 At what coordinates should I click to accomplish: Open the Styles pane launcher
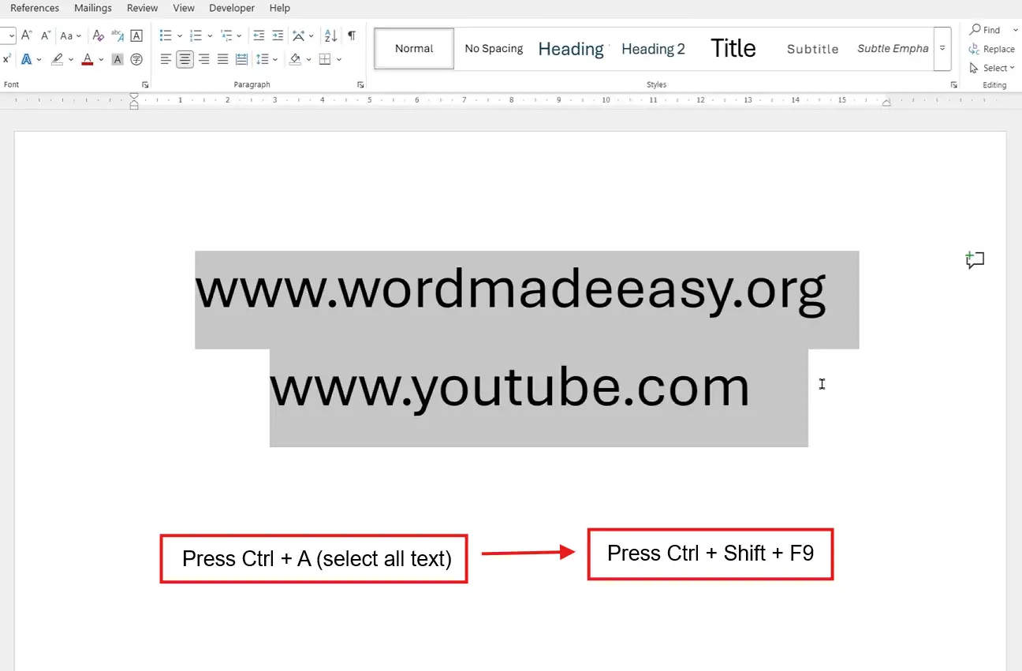point(953,84)
